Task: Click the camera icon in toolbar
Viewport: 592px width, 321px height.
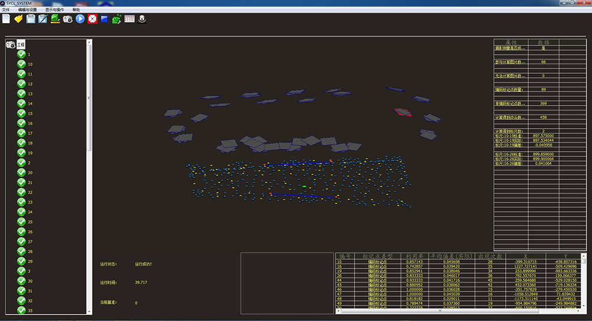Action: coord(68,19)
